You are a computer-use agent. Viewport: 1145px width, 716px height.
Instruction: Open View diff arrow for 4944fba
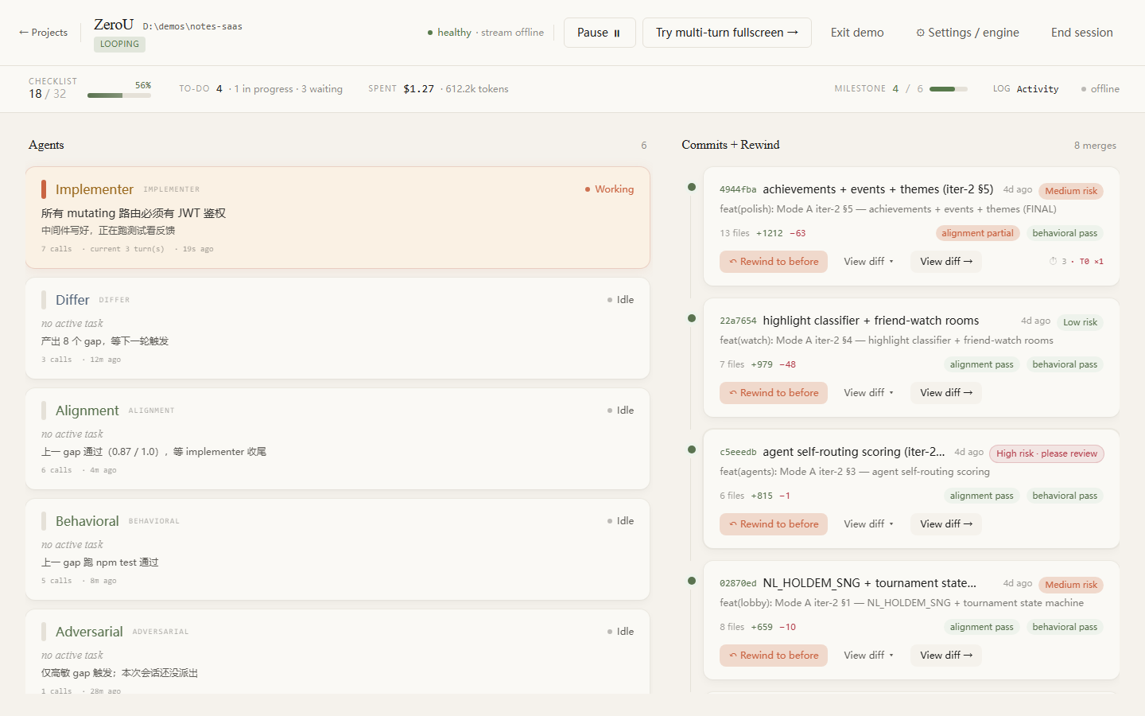click(946, 262)
